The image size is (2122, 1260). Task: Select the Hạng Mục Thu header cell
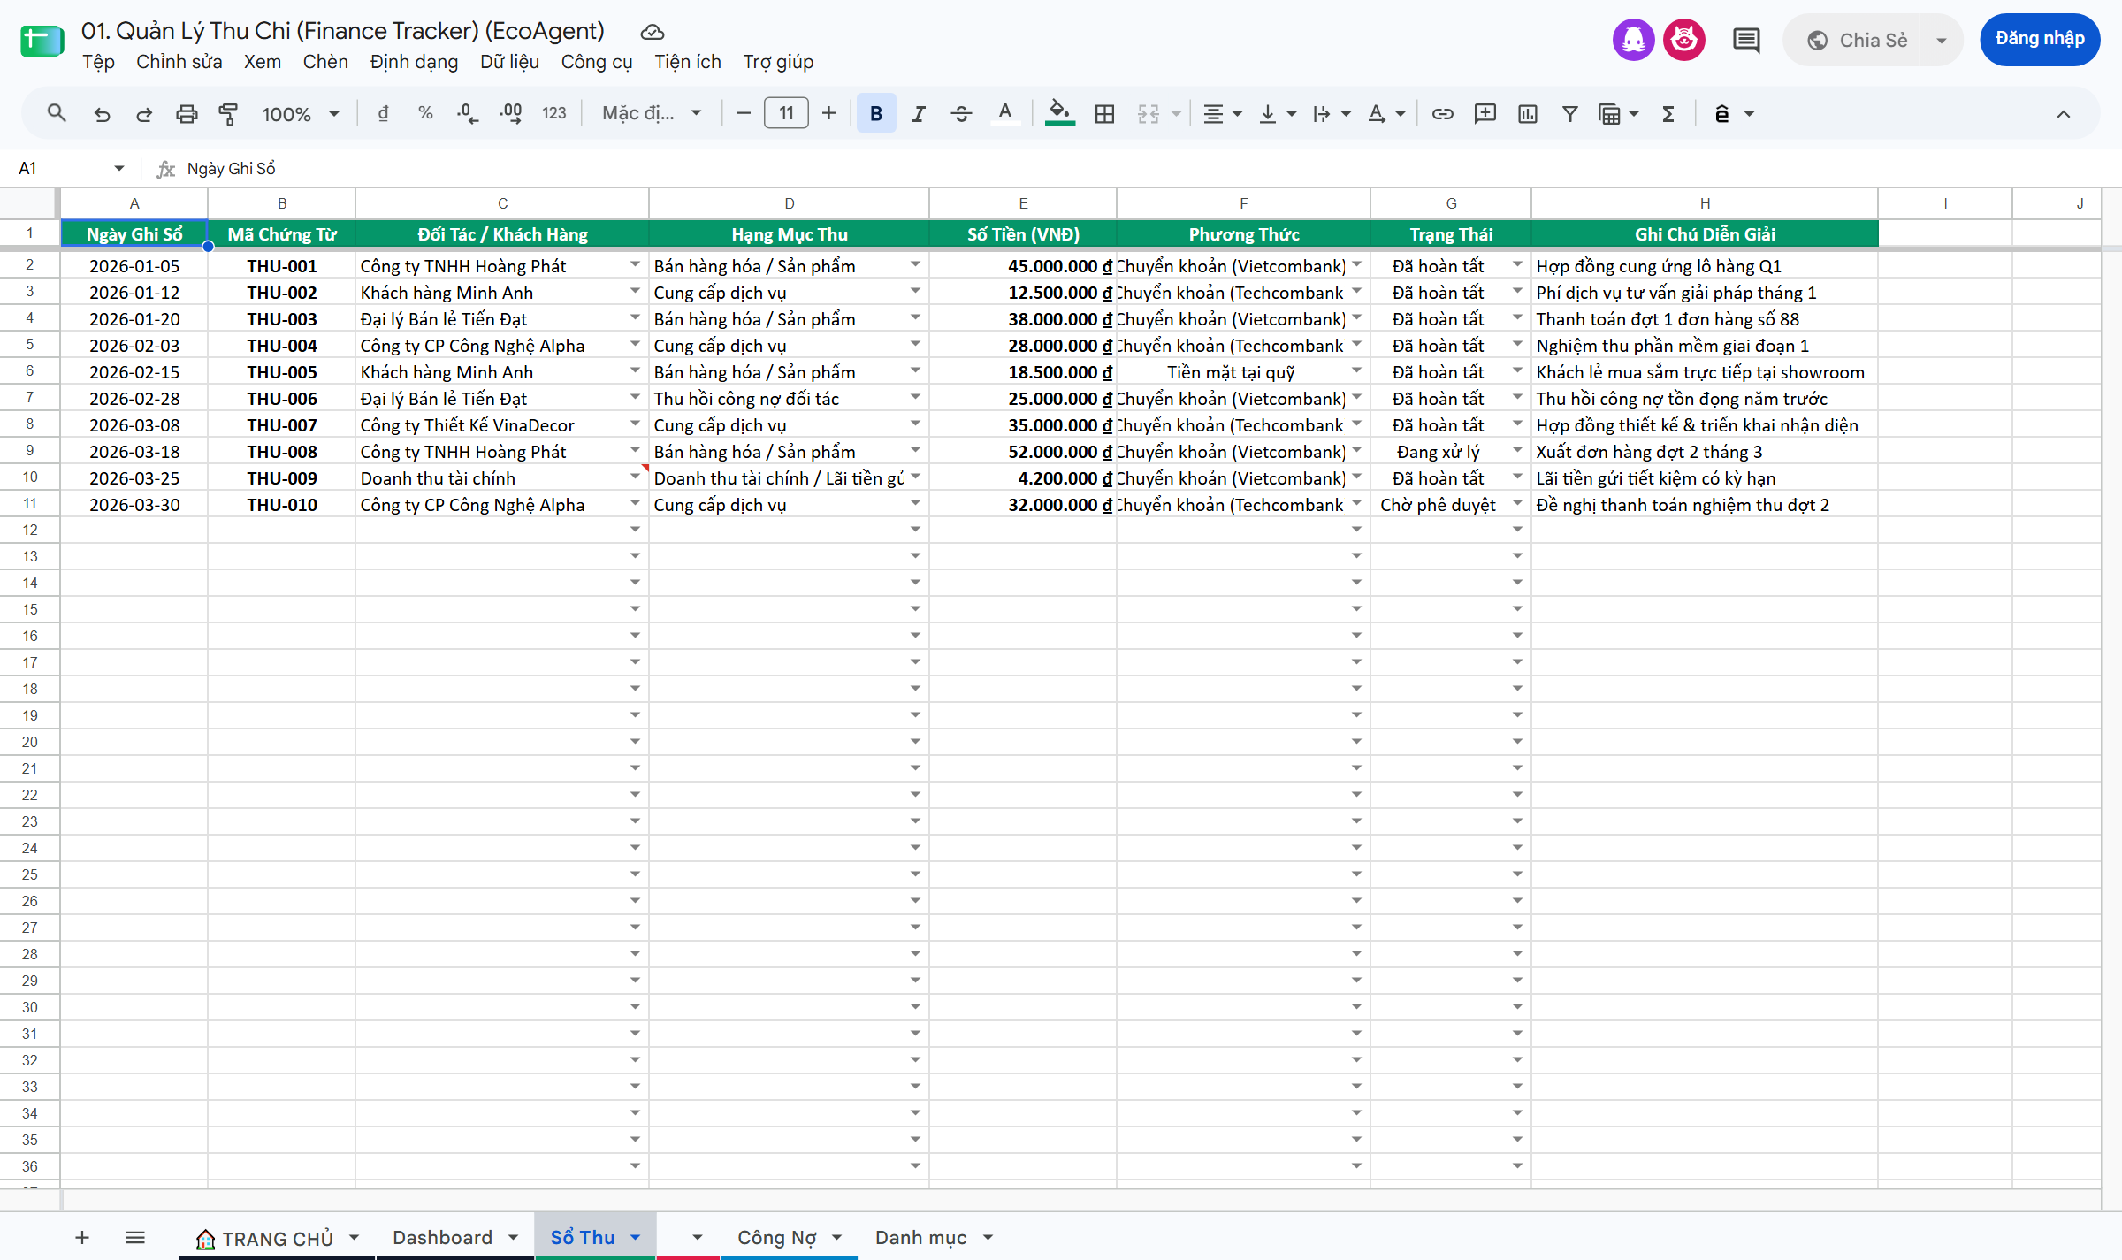tap(789, 233)
